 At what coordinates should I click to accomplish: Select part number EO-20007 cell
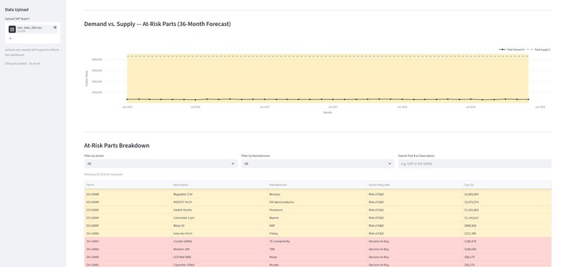point(128,225)
